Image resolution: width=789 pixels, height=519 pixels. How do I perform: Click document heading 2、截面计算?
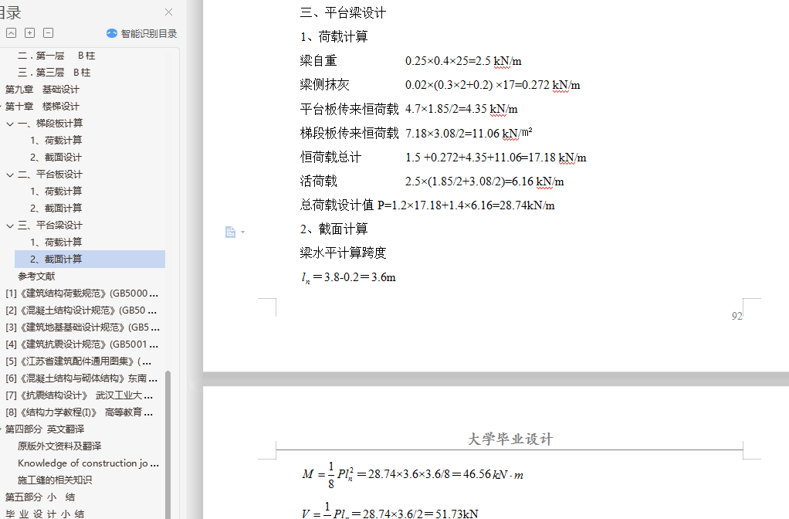pyautogui.click(x=334, y=229)
